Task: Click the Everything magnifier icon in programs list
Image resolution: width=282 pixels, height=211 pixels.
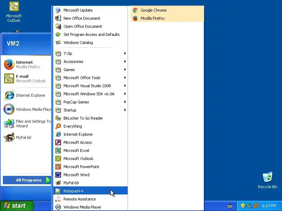Action: 58,126
